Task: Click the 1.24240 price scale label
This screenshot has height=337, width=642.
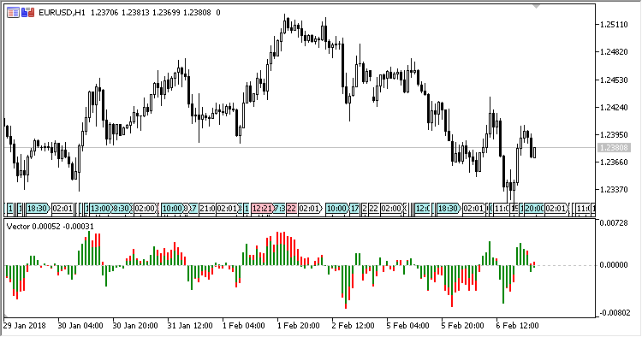Action: point(614,108)
